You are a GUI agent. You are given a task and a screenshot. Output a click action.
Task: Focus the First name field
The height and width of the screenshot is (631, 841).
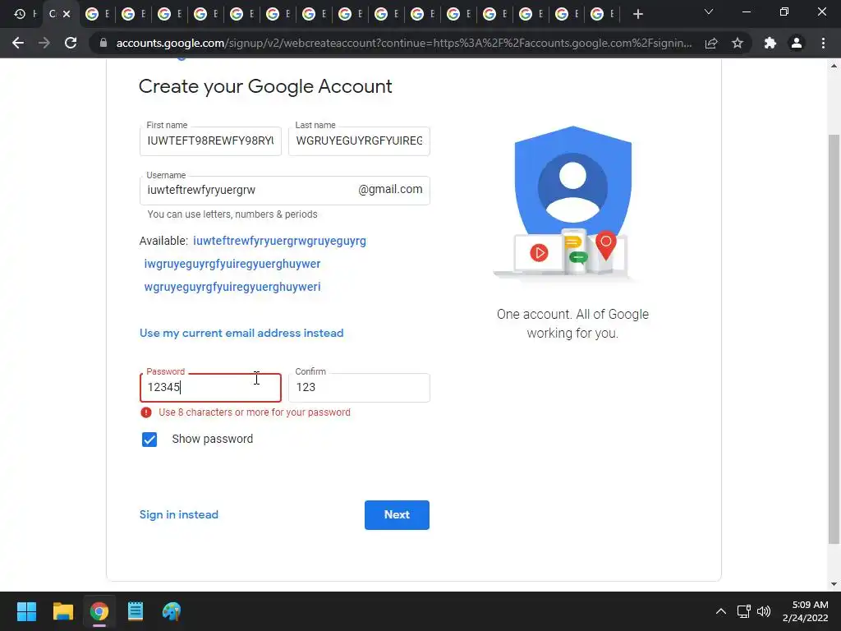[x=210, y=141]
